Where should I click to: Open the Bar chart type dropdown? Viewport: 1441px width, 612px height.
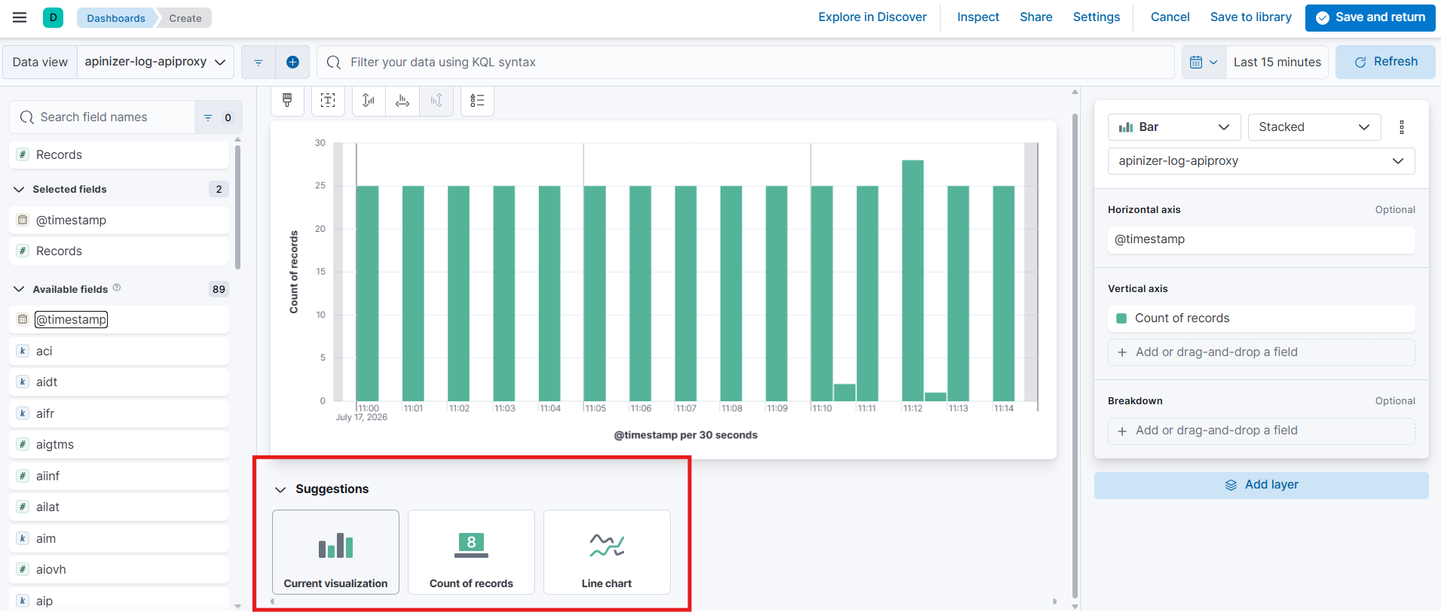(1174, 127)
